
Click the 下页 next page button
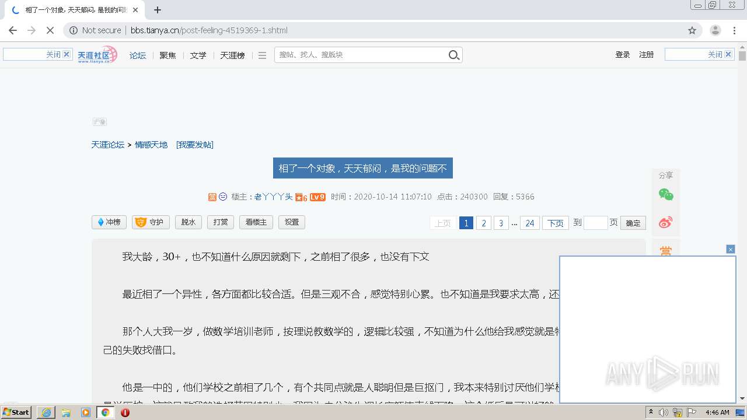pyautogui.click(x=556, y=223)
